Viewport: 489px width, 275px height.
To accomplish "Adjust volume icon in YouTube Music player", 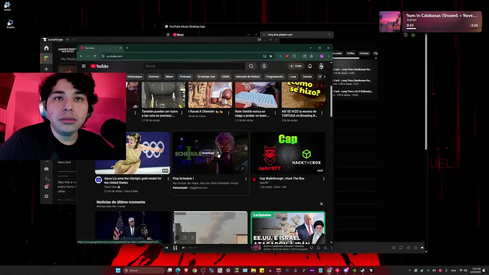I will (x=393, y=247).
